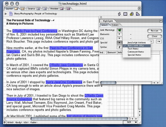The width and height of the screenshot is (166, 127).
Task: Click the markup tree bar arrows icon
Action: click(5, 122)
